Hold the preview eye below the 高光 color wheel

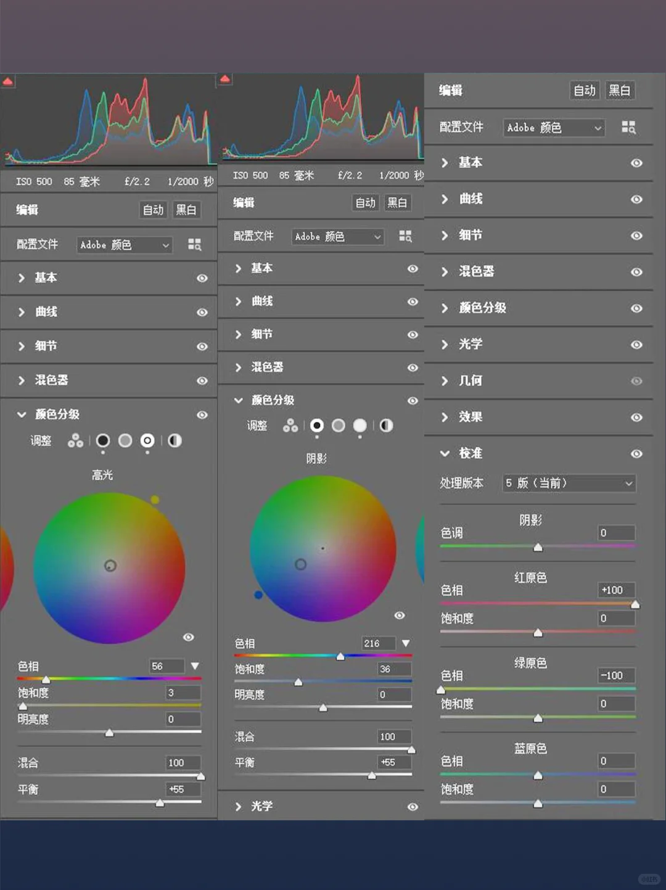(189, 637)
